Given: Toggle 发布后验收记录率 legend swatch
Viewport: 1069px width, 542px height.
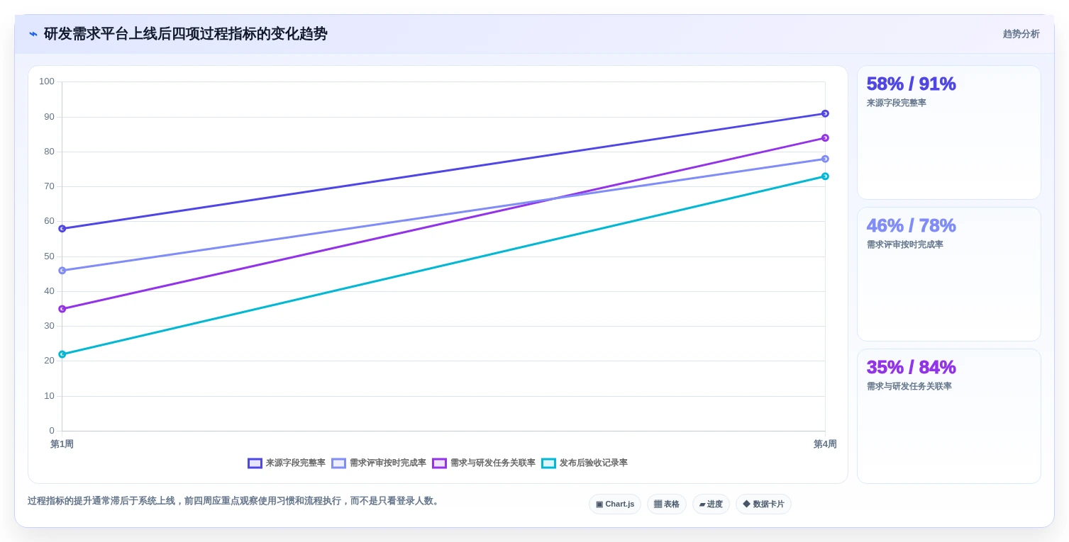Looking at the screenshot, I should pyautogui.click(x=548, y=463).
